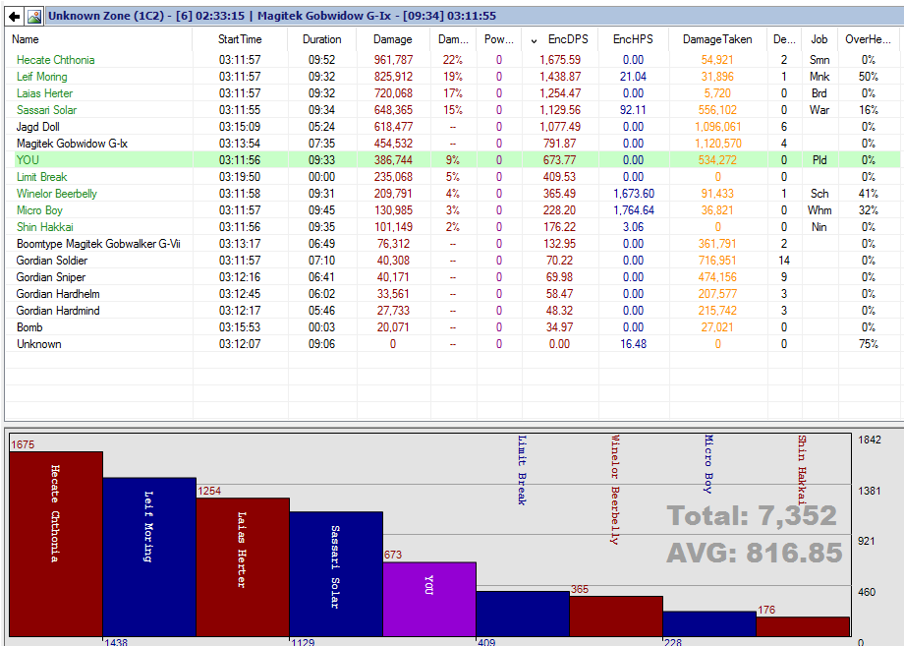Select the Sassari Solar row

pos(453,110)
